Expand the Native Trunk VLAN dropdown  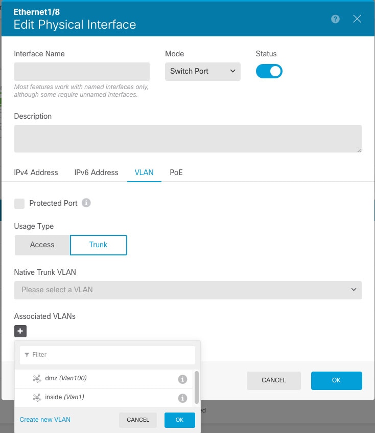click(188, 290)
